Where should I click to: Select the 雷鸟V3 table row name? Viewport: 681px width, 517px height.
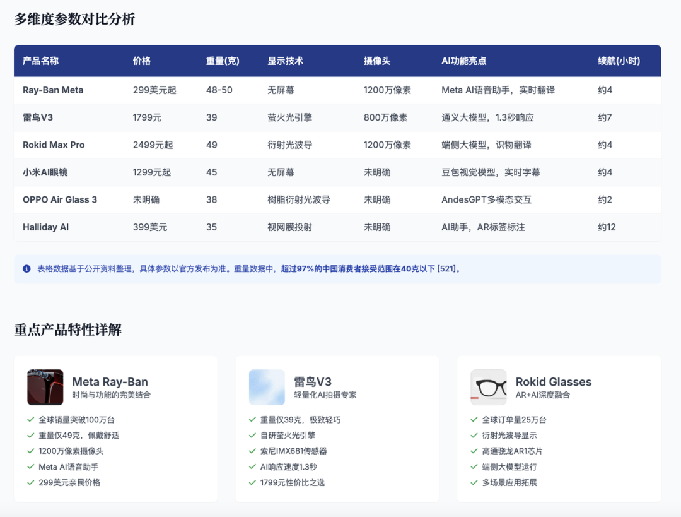[38, 117]
